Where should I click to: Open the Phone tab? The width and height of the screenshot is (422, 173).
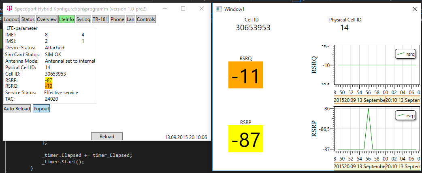pos(117,19)
